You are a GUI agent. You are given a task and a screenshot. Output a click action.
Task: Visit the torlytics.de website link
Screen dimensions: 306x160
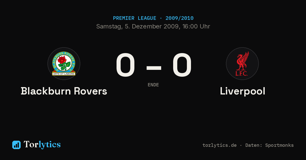pyautogui.click(x=220, y=145)
